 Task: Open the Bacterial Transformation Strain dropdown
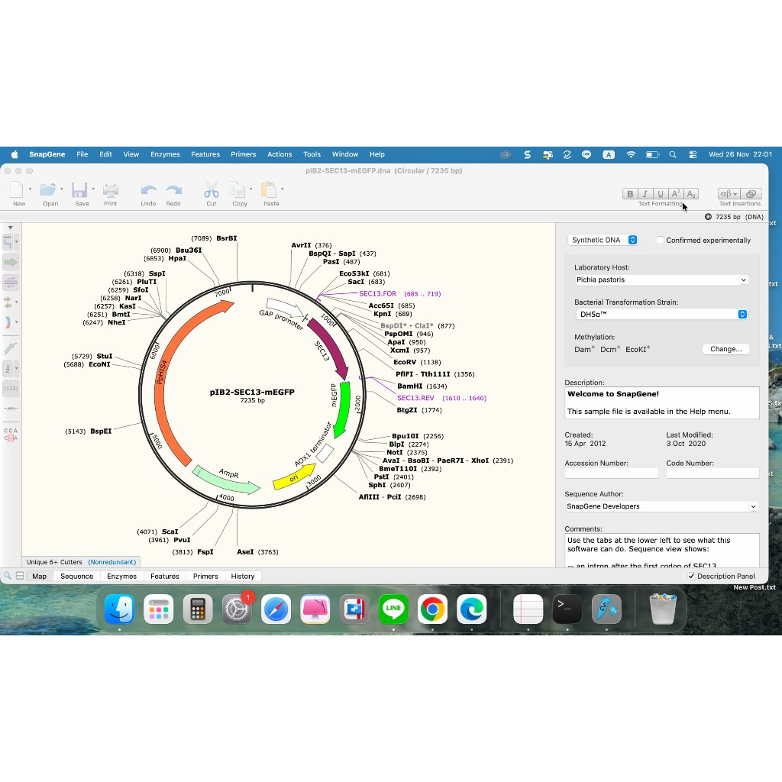pyautogui.click(x=661, y=314)
